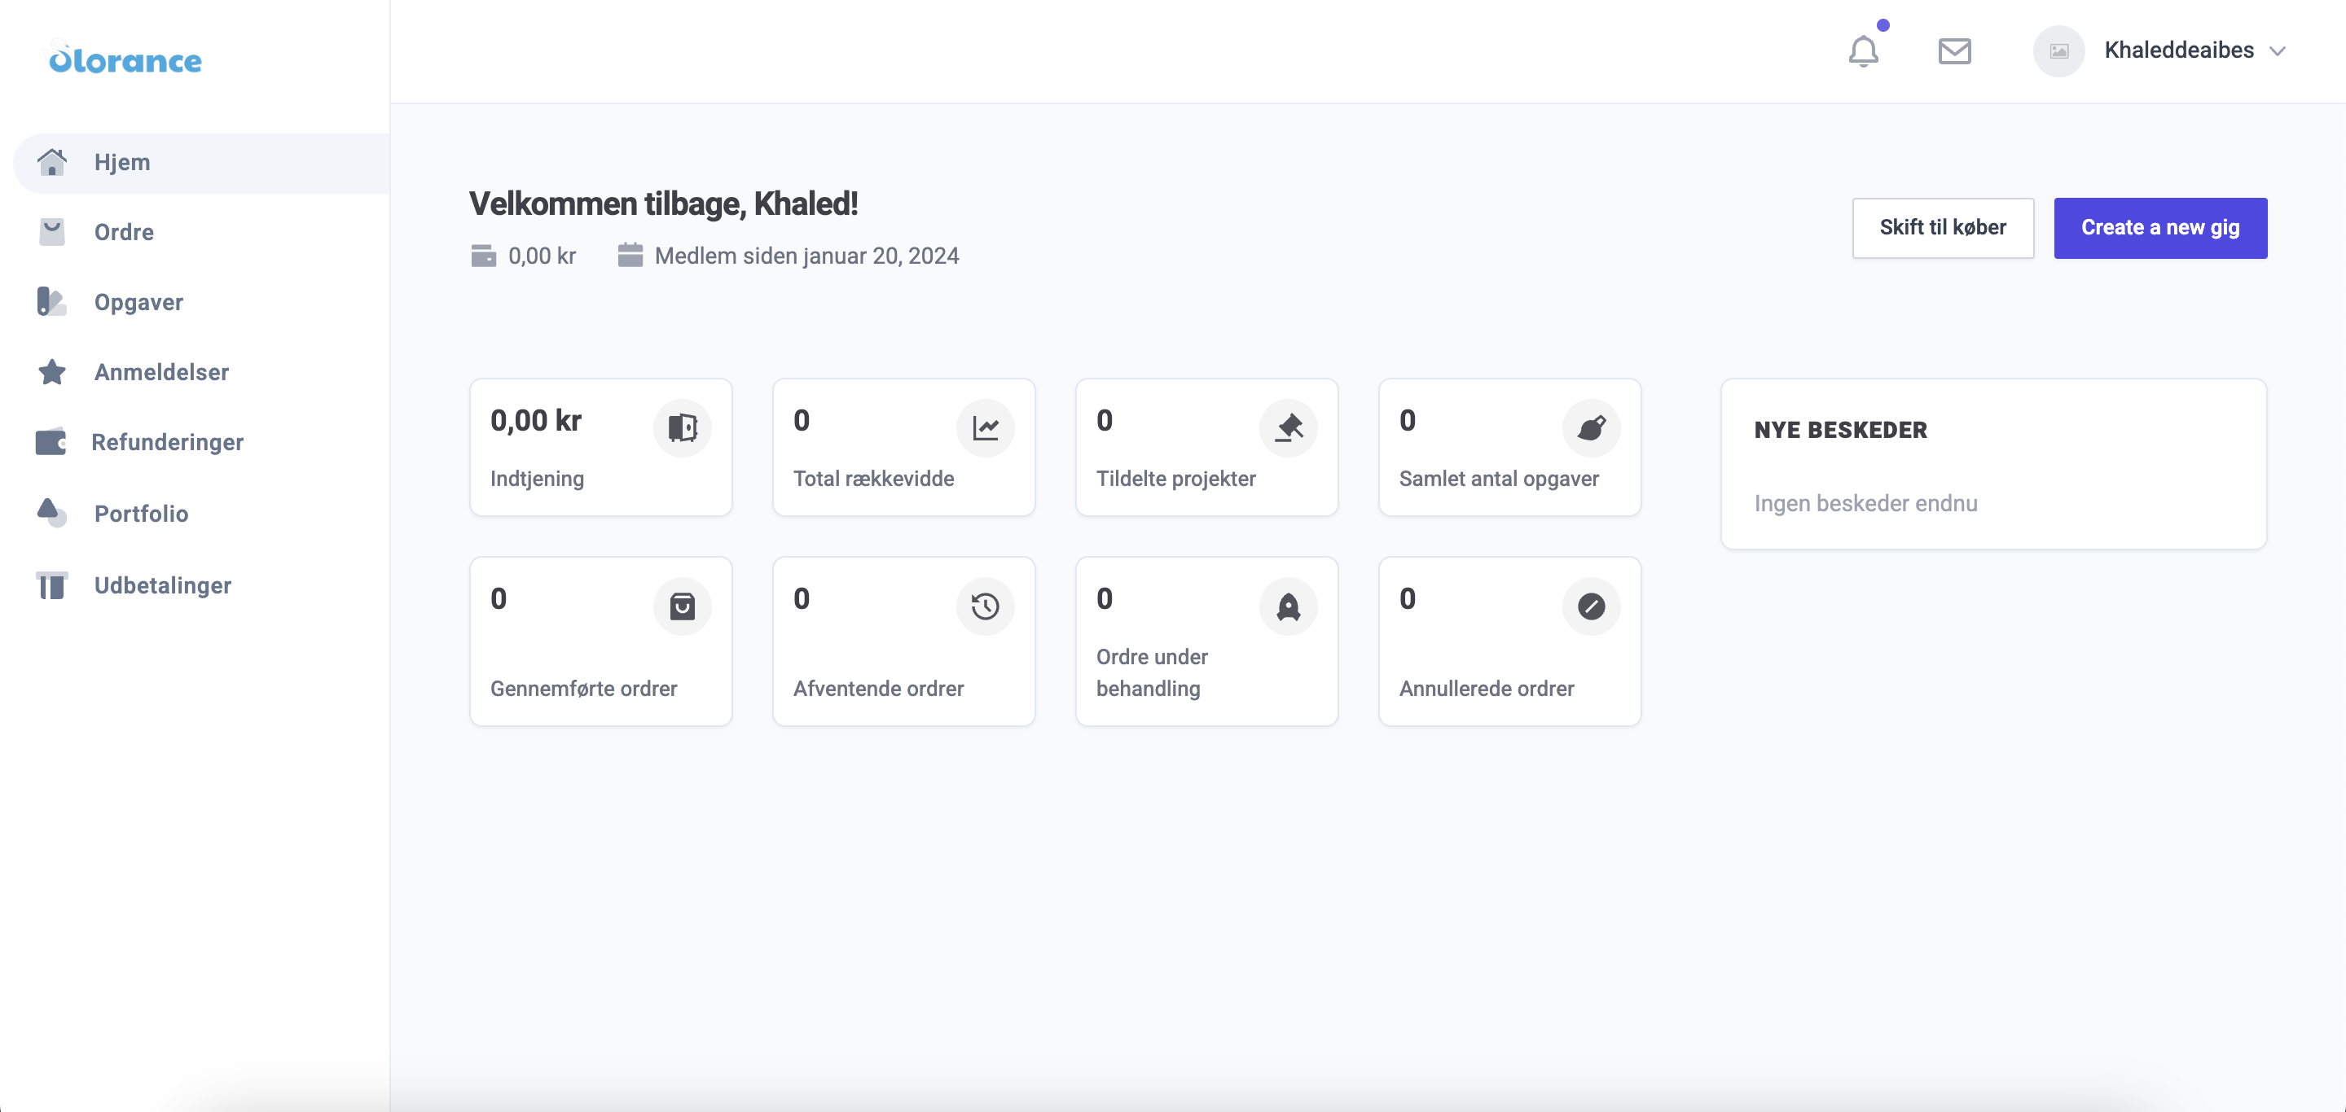Click Create a new gig button

click(x=2159, y=227)
